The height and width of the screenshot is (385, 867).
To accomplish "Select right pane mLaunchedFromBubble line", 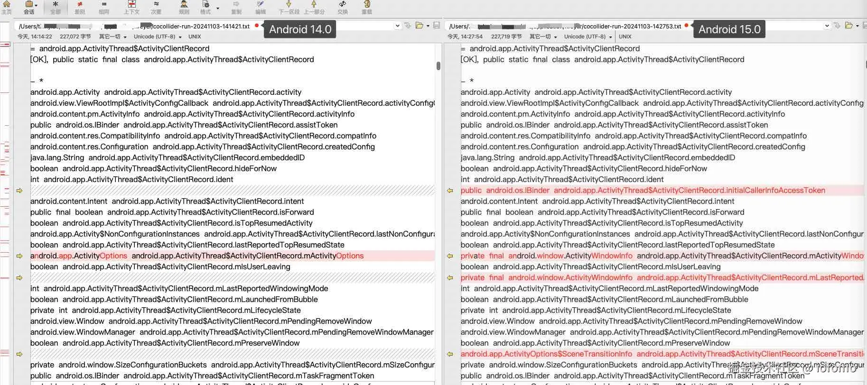I will pos(605,300).
